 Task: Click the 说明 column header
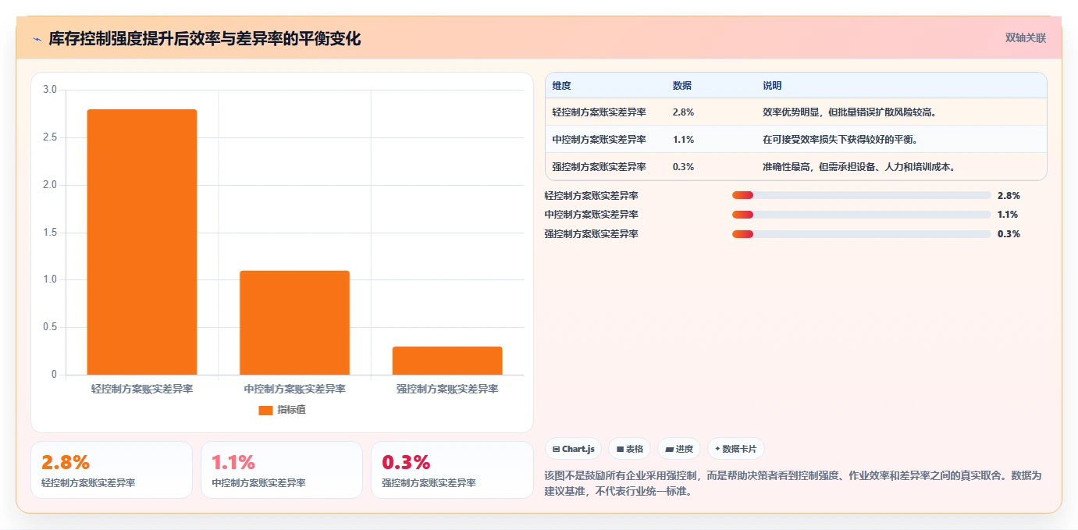point(772,86)
